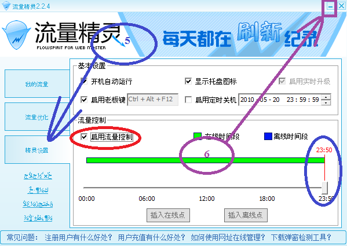This screenshot has height=246, width=347.
Task: Select the 精灵设置 tab
Action: point(37,150)
